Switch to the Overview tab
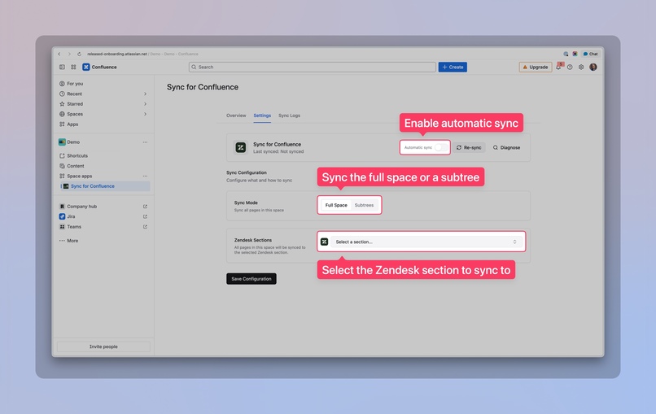 (236, 115)
